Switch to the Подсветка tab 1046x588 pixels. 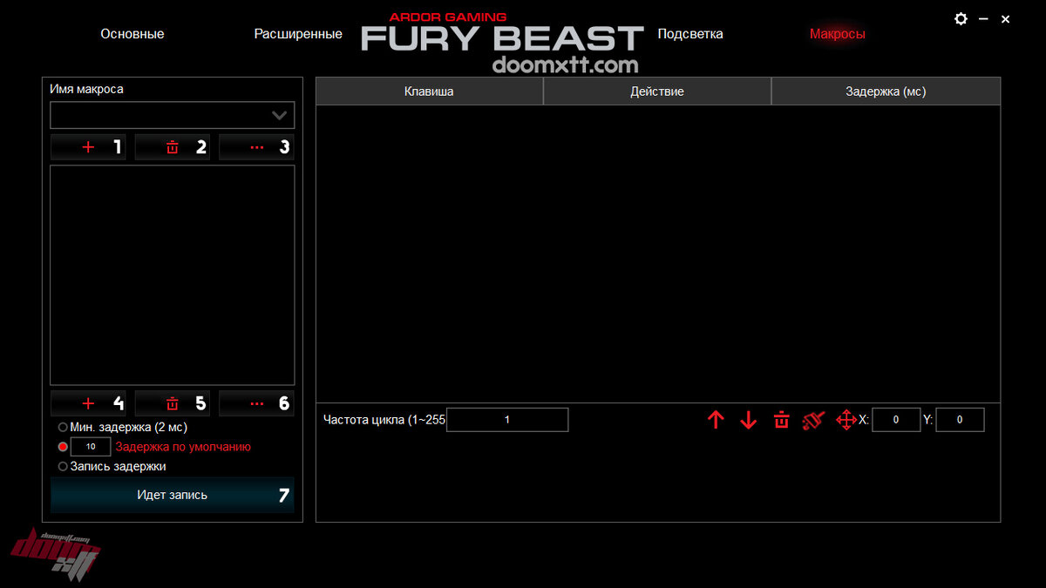tap(690, 34)
